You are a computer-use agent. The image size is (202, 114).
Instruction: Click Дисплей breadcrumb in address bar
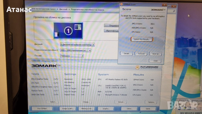click(x=63, y=9)
